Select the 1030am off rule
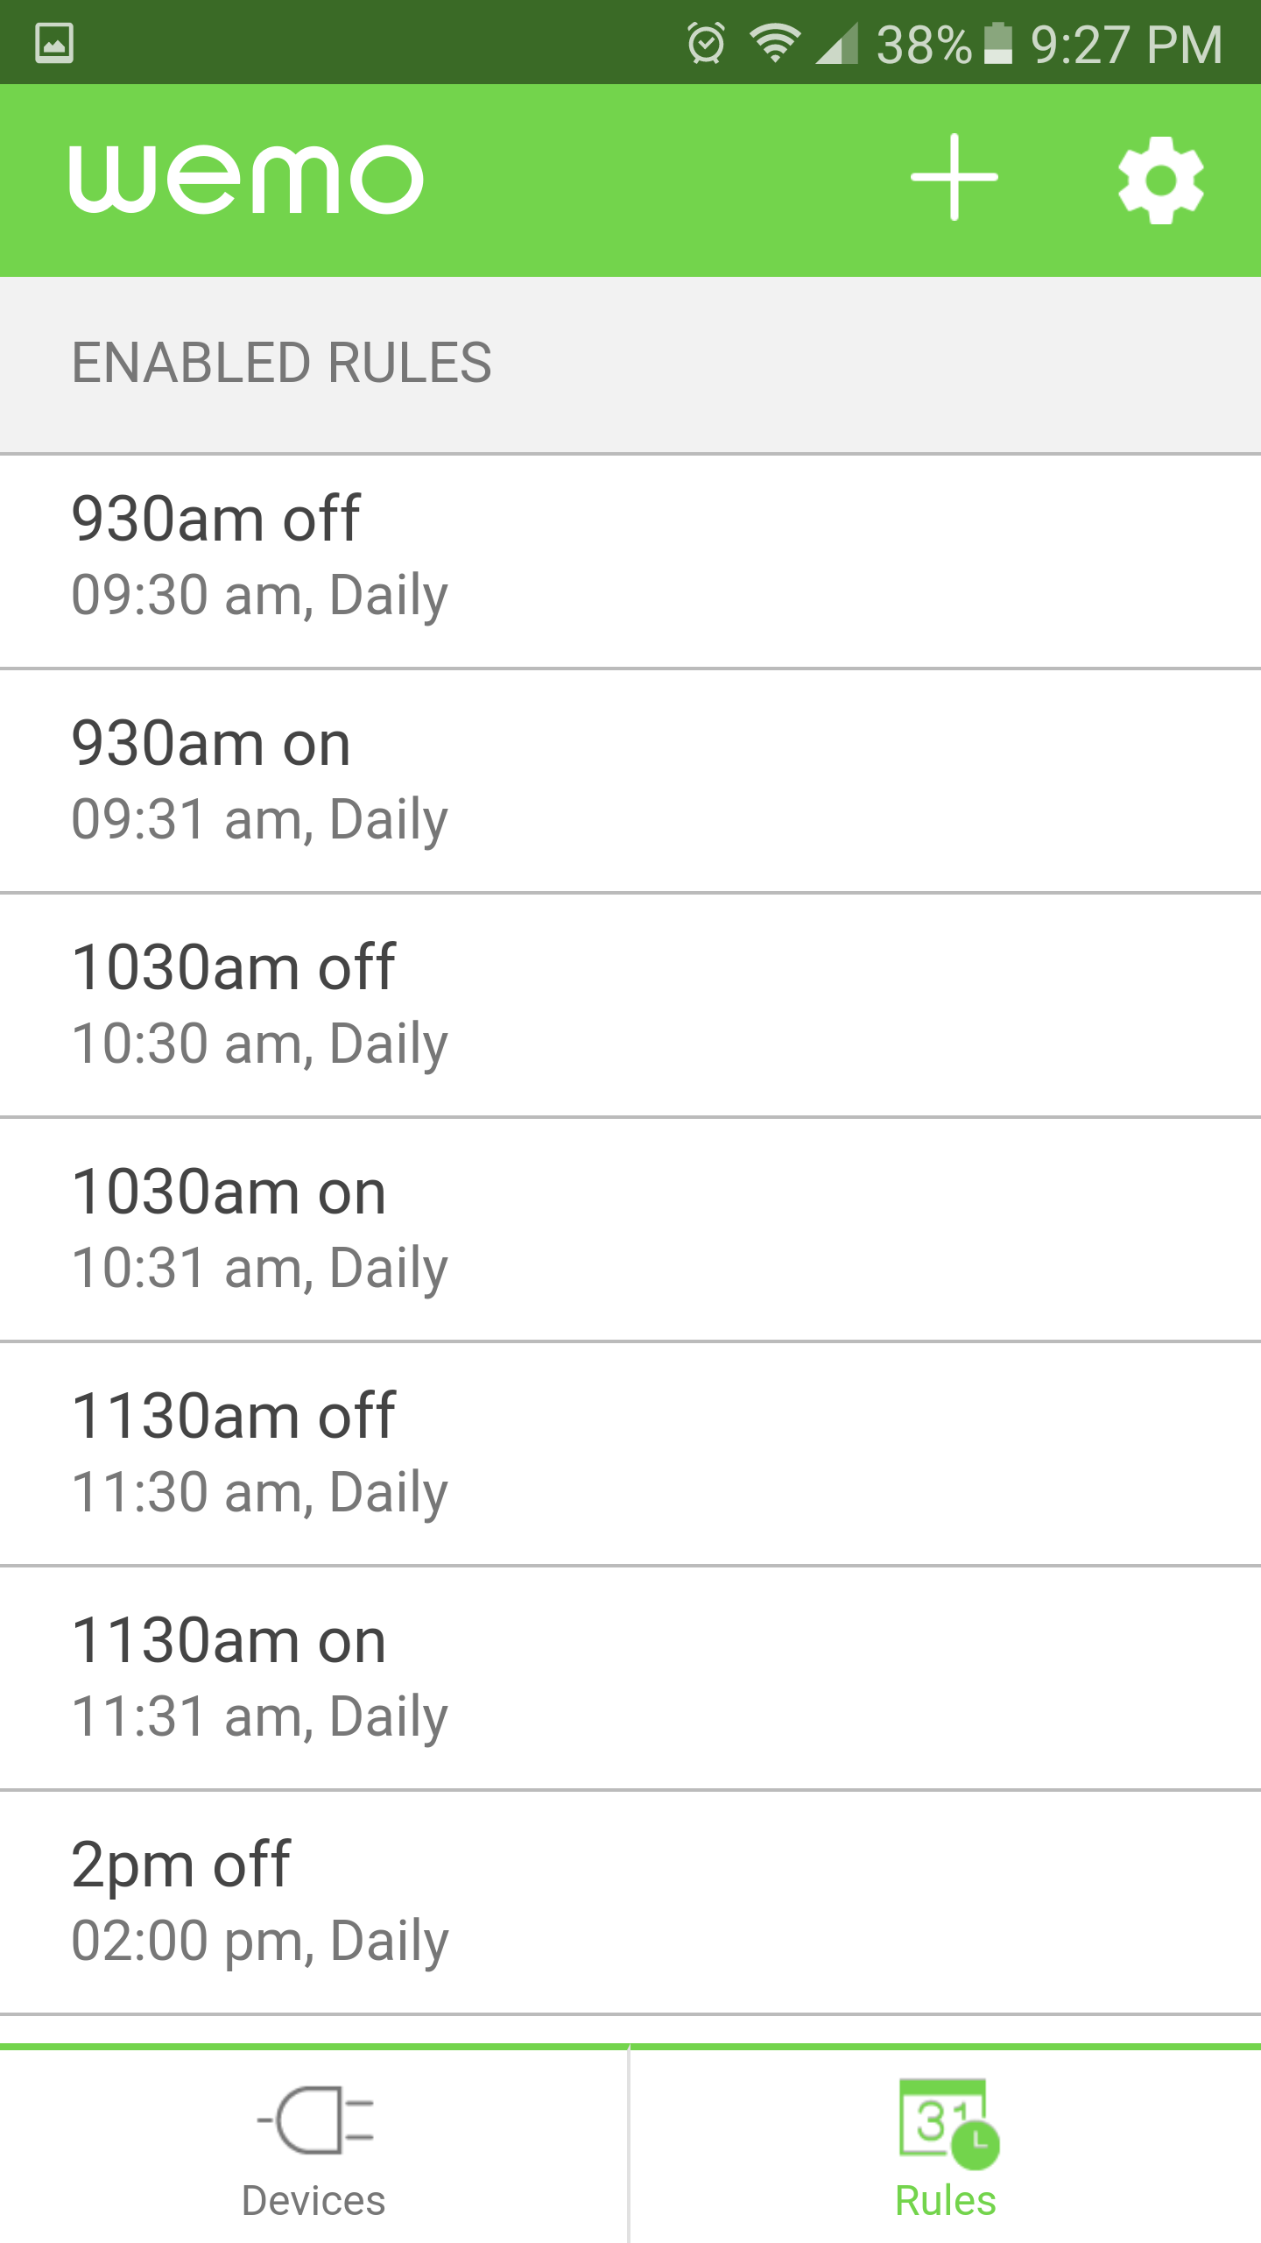 (630, 1006)
